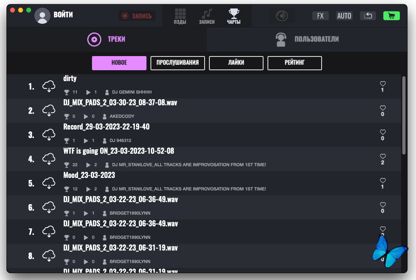Sort tracks by Лайки filter
Viewport: 416px width, 280px height.
tap(236, 63)
